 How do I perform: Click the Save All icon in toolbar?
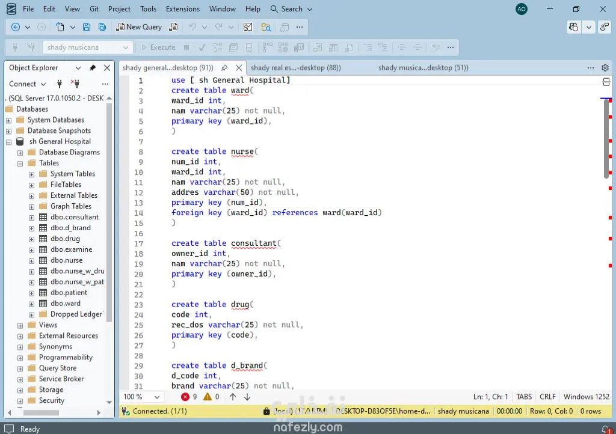(102, 27)
